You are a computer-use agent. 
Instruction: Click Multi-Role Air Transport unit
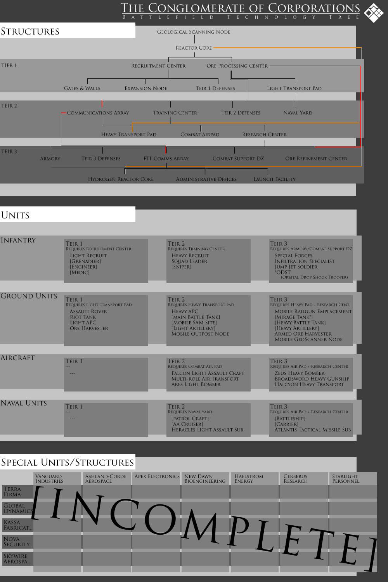205,379
